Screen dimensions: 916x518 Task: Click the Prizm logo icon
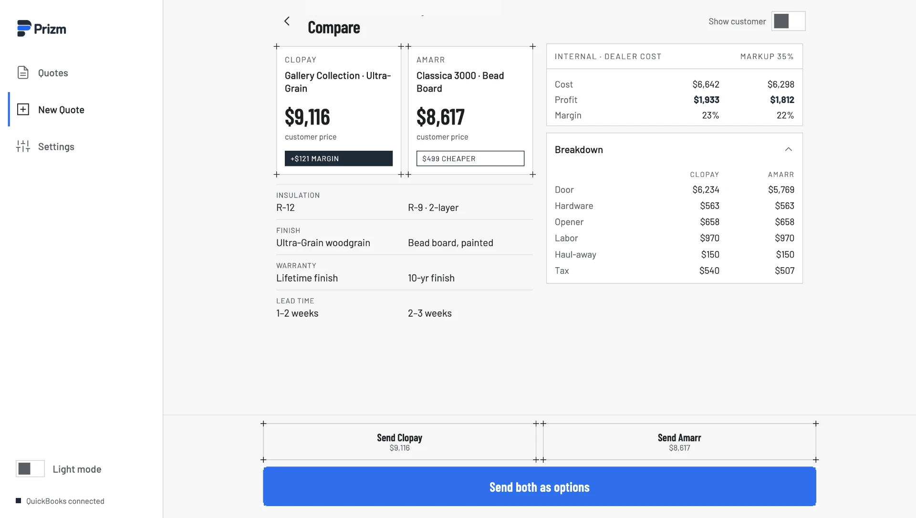click(24, 29)
